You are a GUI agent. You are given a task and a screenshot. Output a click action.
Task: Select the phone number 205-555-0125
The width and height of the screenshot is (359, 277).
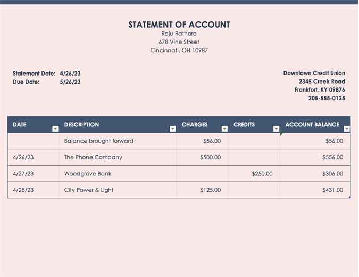pos(327,98)
